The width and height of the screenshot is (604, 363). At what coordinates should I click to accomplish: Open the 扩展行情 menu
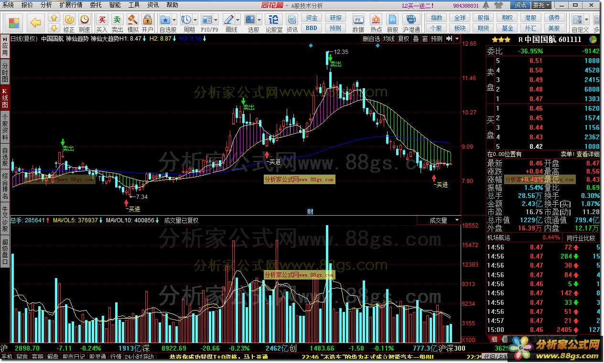pos(71,5)
